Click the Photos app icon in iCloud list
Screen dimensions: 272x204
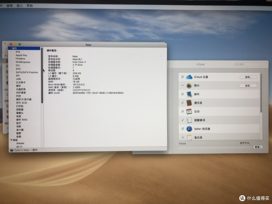tap(189, 85)
